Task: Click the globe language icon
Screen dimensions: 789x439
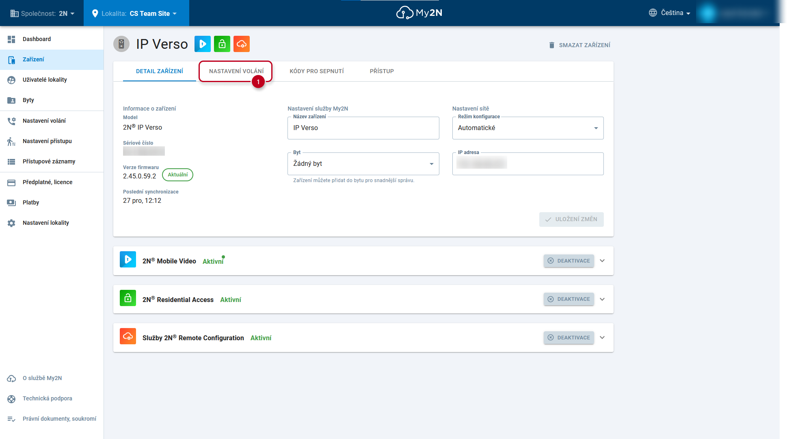Action: point(653,13)
